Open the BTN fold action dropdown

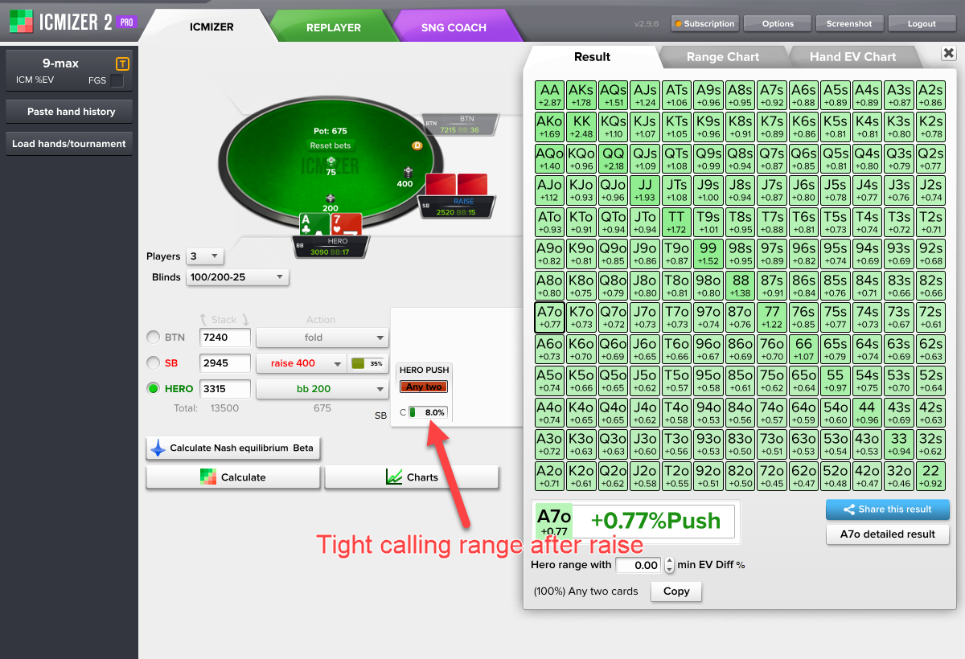click(x=322, y=338)
